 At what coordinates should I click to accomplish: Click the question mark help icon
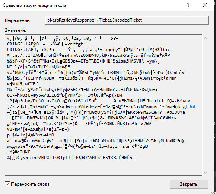pos(188,5)
